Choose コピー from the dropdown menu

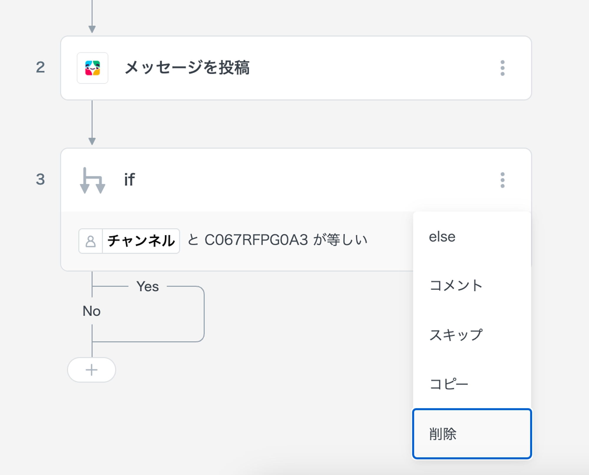click(x=449, y=384)
